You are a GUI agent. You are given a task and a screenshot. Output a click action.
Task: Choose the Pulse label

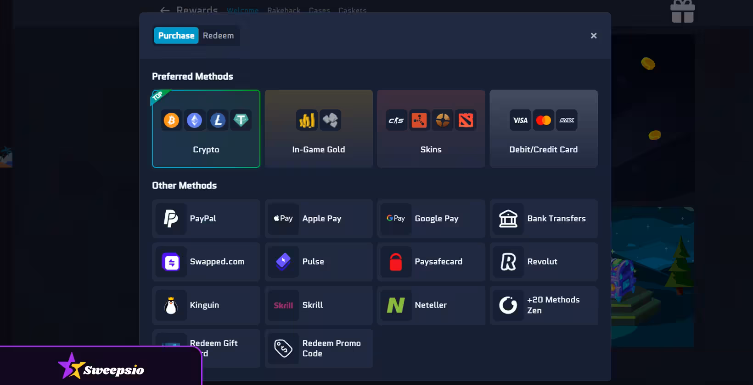[x=313, y=262]
